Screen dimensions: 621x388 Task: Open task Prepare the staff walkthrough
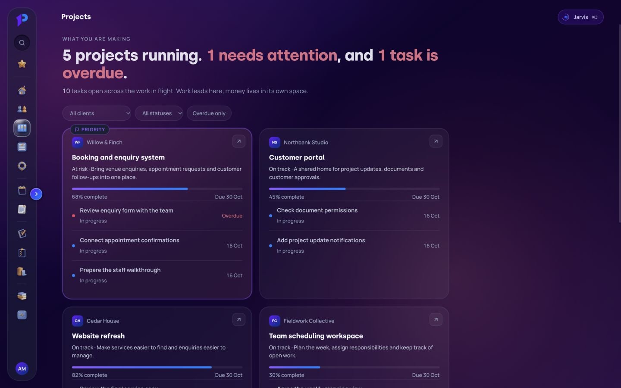[x=157, y=275]
